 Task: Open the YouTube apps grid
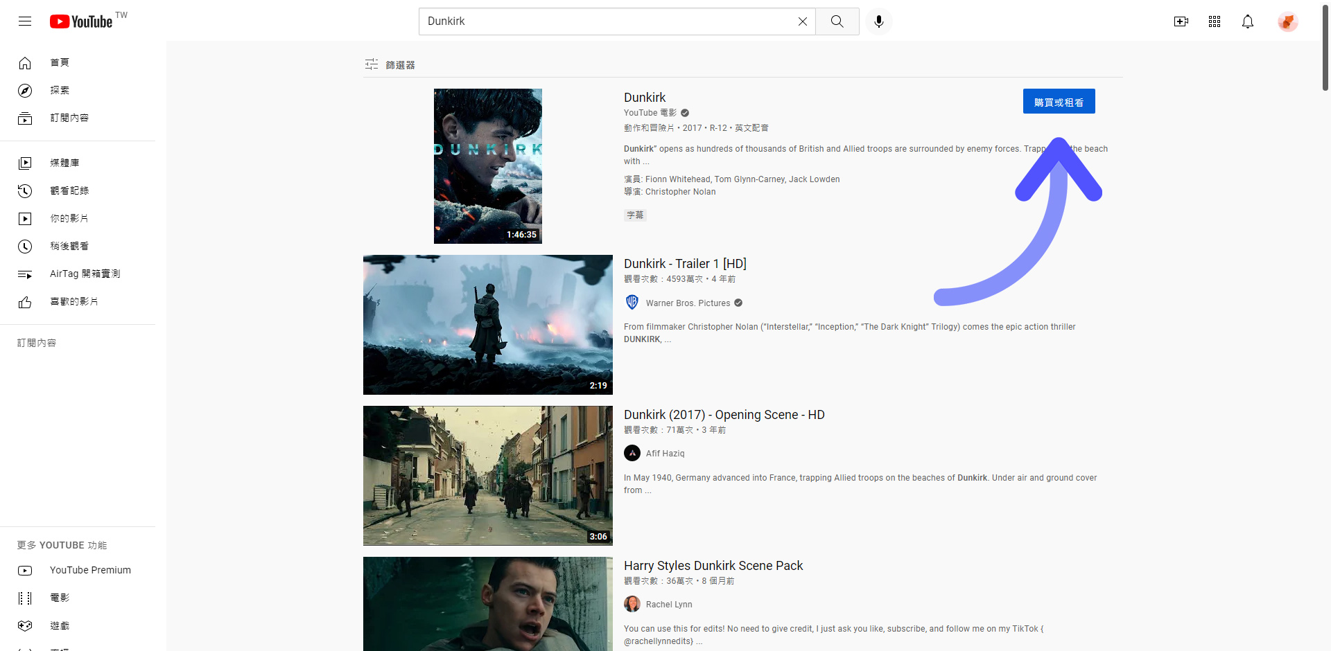coord(1215,21)
